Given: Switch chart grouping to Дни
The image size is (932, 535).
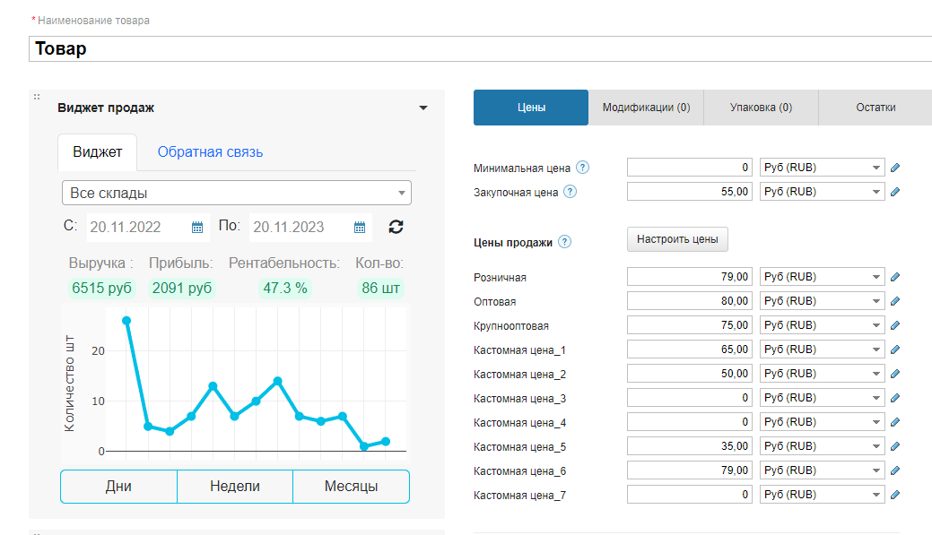Looking at the screenshot, I should click(x=118, y=487).
